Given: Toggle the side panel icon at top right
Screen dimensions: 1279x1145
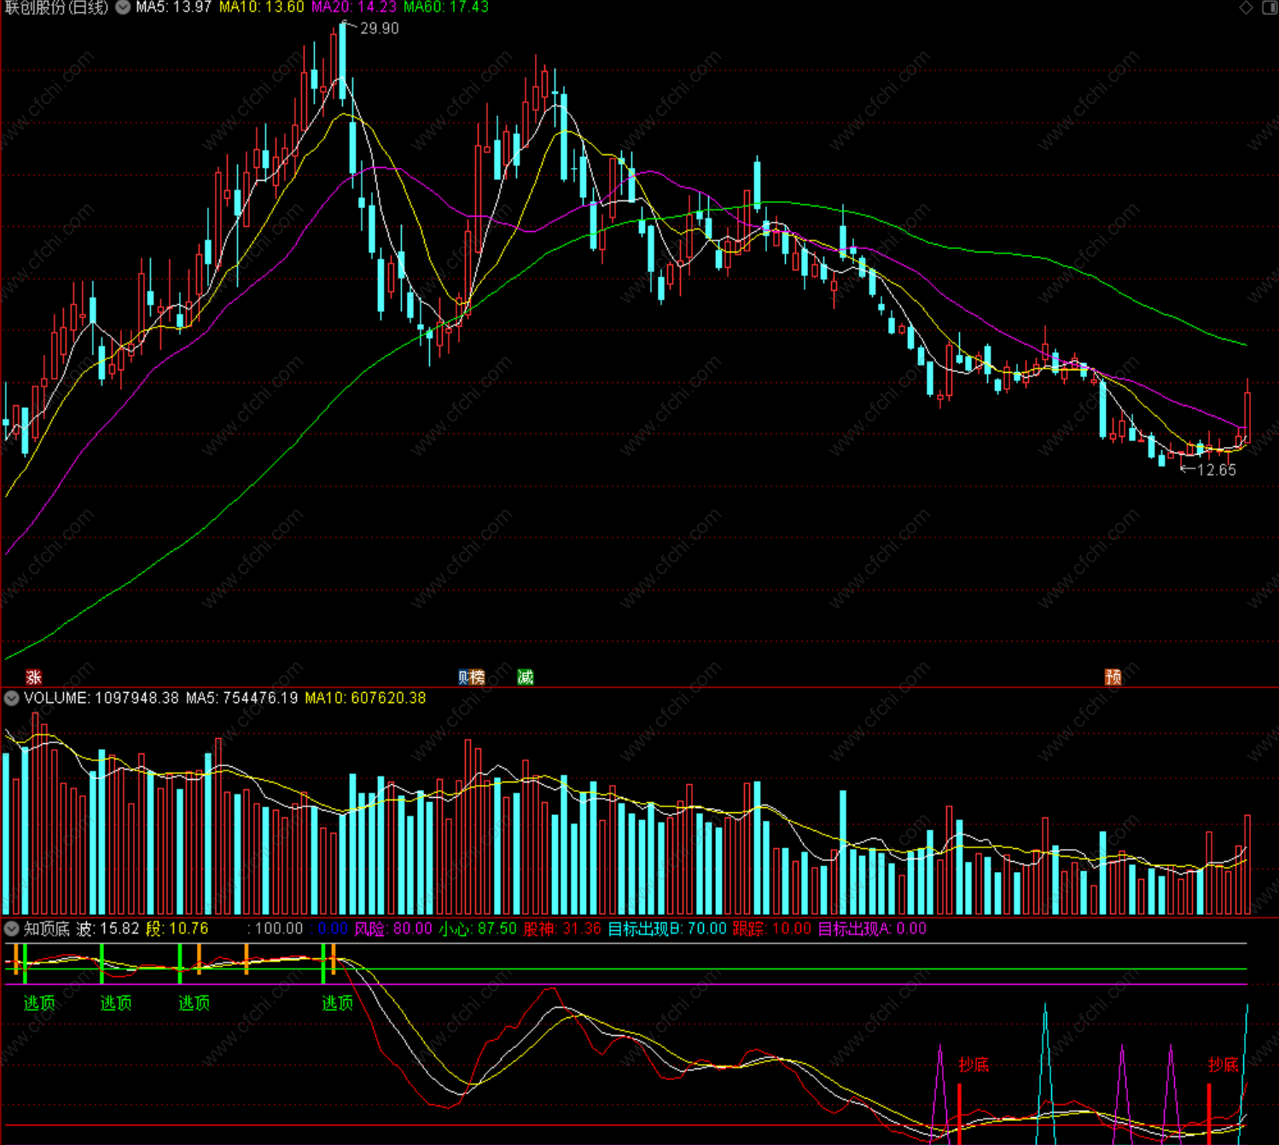Looking at the screenshot, I should 1270,8.
